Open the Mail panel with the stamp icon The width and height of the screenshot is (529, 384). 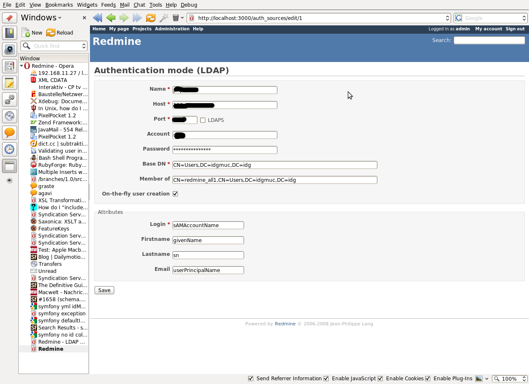pyautogui.click(x=10, y=50)
